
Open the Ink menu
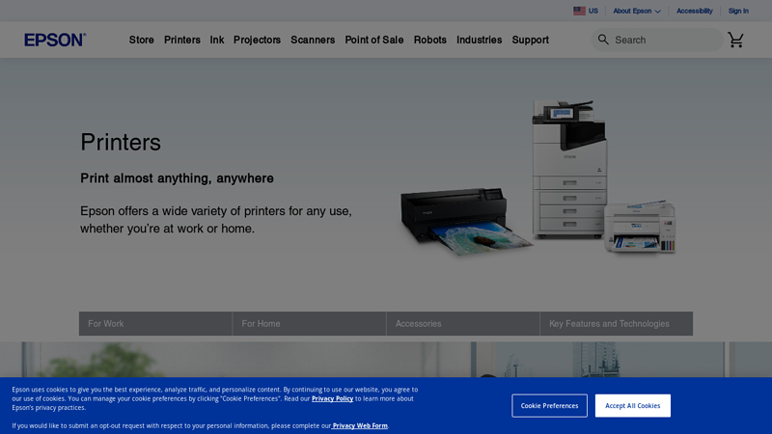216,40
